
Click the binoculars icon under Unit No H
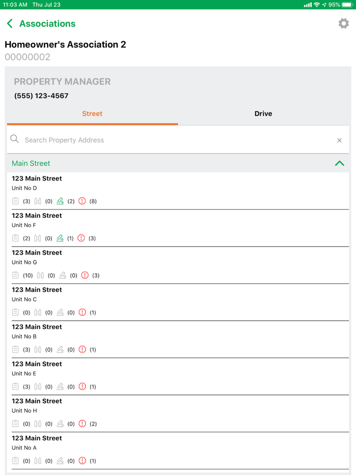point(38,424)
